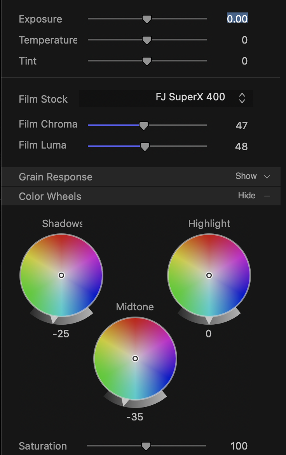The width and height of the screenshot is (286, 455).
Task: Click the Midtone color wheel center point
Action: coord(135,359)
